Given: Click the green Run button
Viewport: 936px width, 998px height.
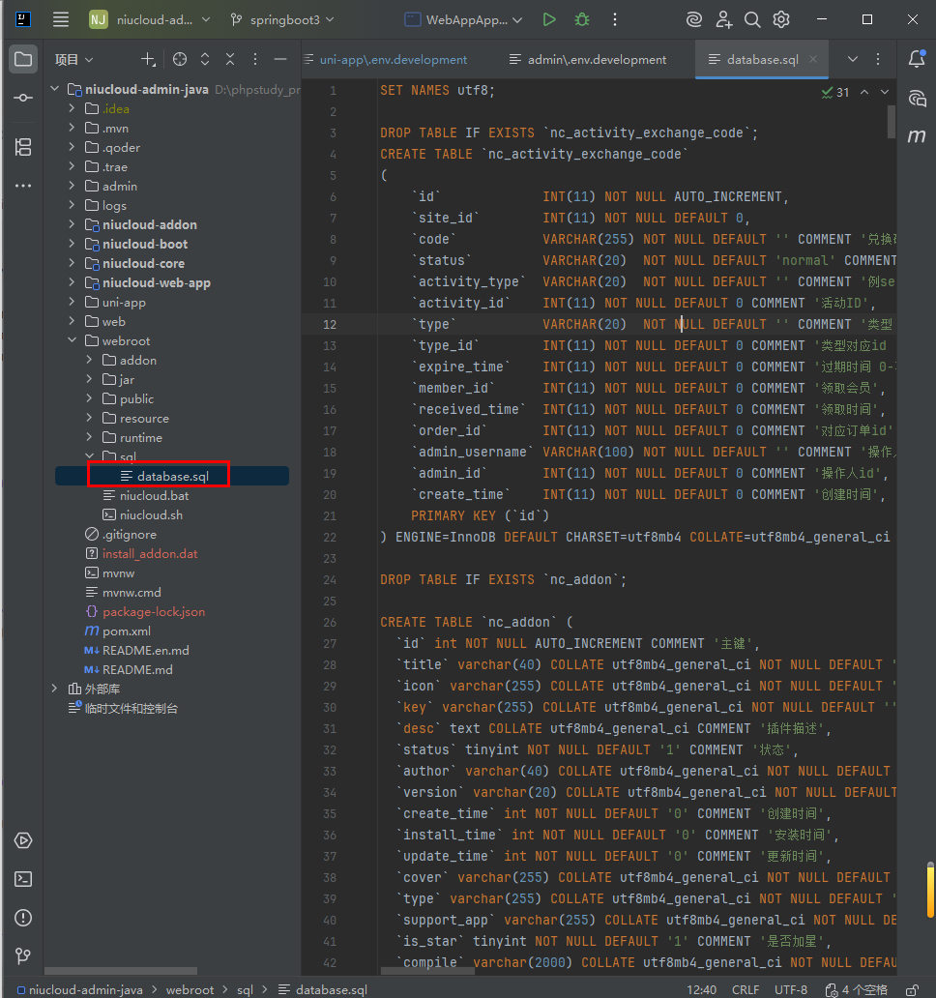Looking at the screenshot, I should click(549, 19).
